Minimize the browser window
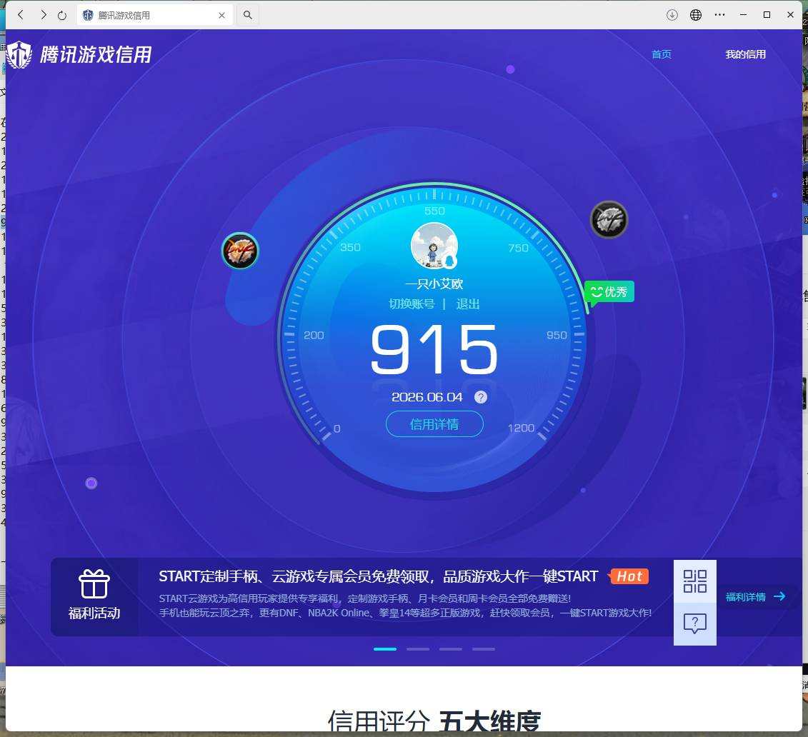The height and width of the screenshot is (737, 808). (743, 15)
